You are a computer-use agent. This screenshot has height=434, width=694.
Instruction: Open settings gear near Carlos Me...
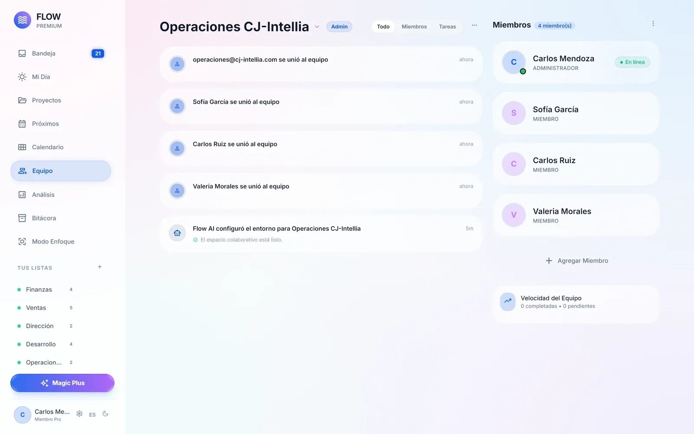pyautogui.click(x=79, y=414)
